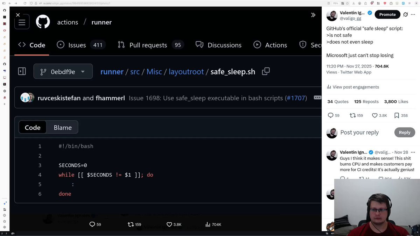Click browser back arrow
The height and width of the screenshot is (236, 420).
[x=10, y=3]
